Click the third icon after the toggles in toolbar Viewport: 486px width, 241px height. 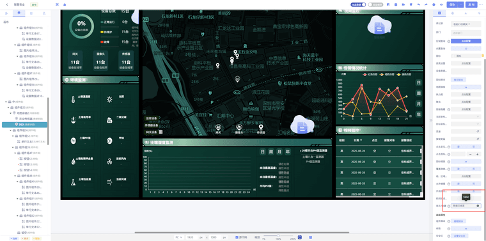point(404,4)
